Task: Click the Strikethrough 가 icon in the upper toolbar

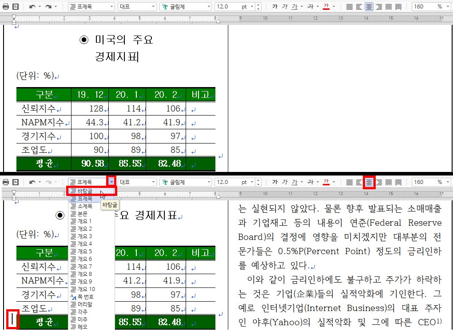Action: coord(310,6)
